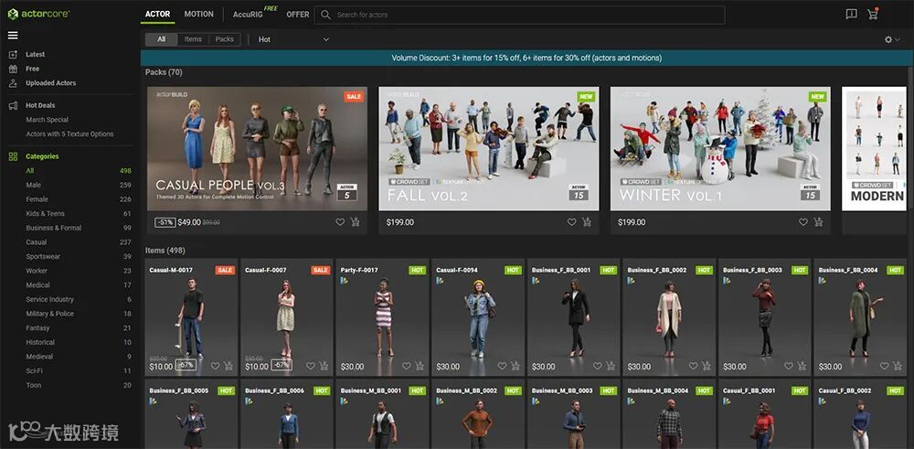This screenshot has height=449, width=914.
Task: Open the hamburger menu in sidebar
Action: tap(13, 35)
